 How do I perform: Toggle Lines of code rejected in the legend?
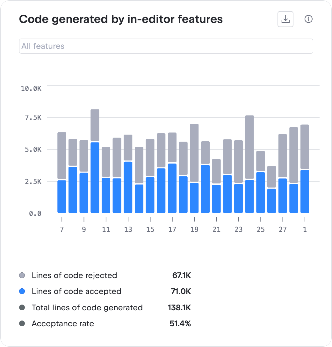pyautogui.click(x=74, y=275)
